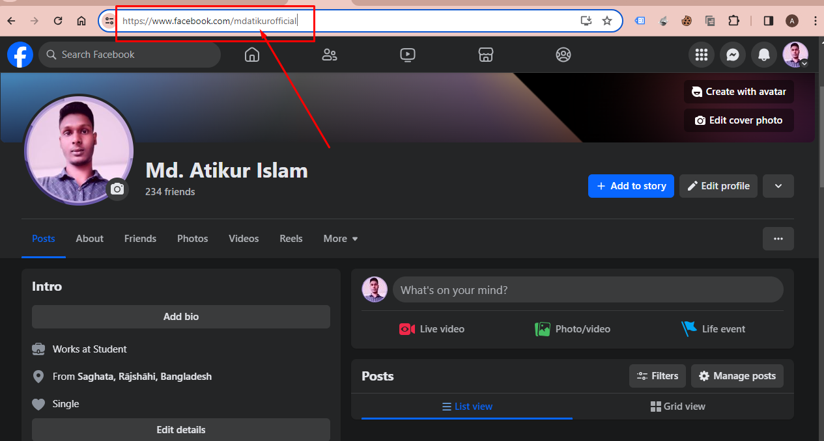Open the large profile picture
This screenshot has width=824, height=441.
click(79, 150)
